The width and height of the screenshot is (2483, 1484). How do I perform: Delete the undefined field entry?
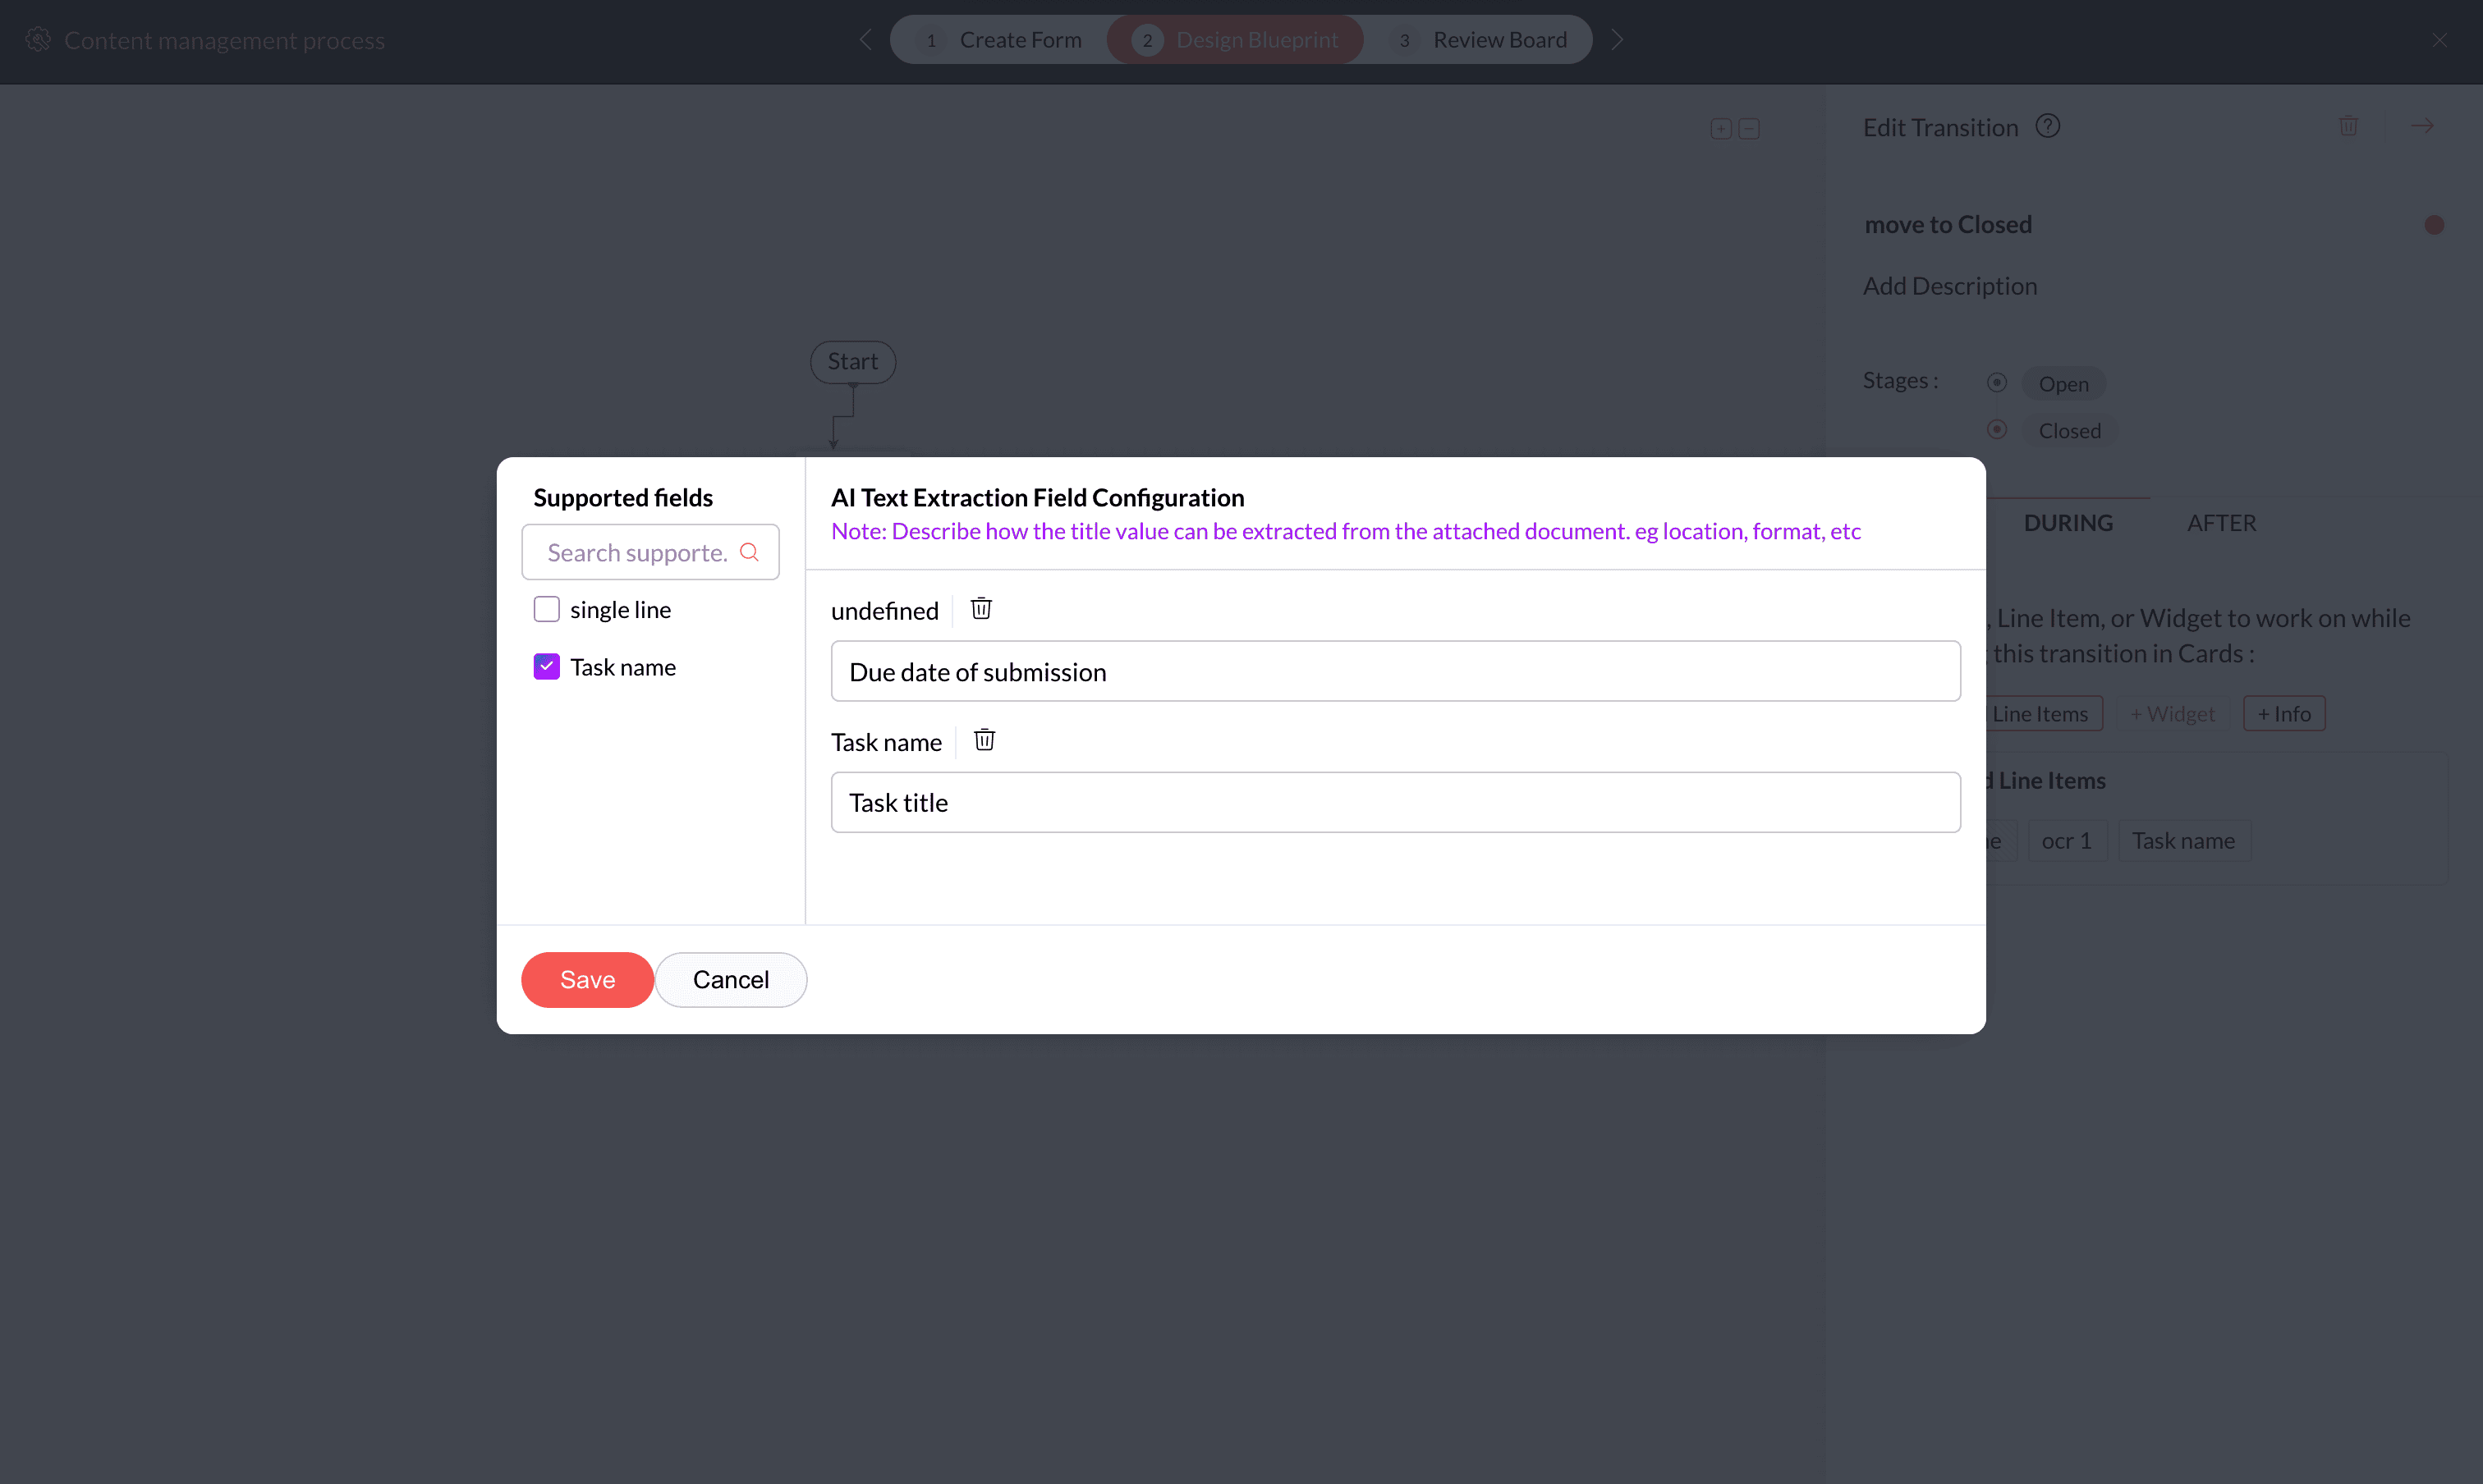(x=980, y=609)
